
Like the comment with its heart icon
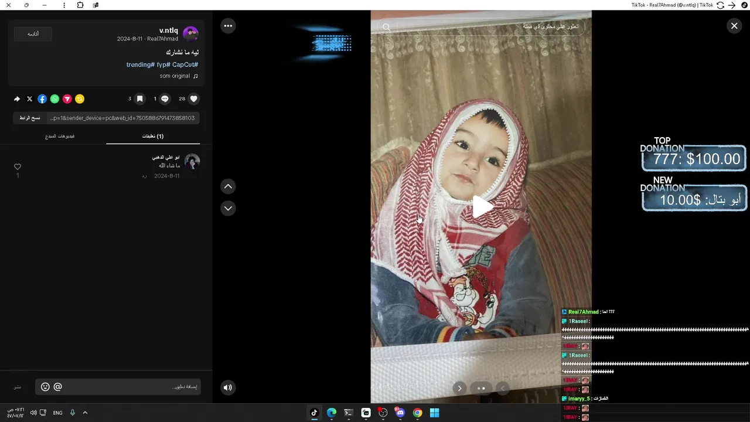18,167
